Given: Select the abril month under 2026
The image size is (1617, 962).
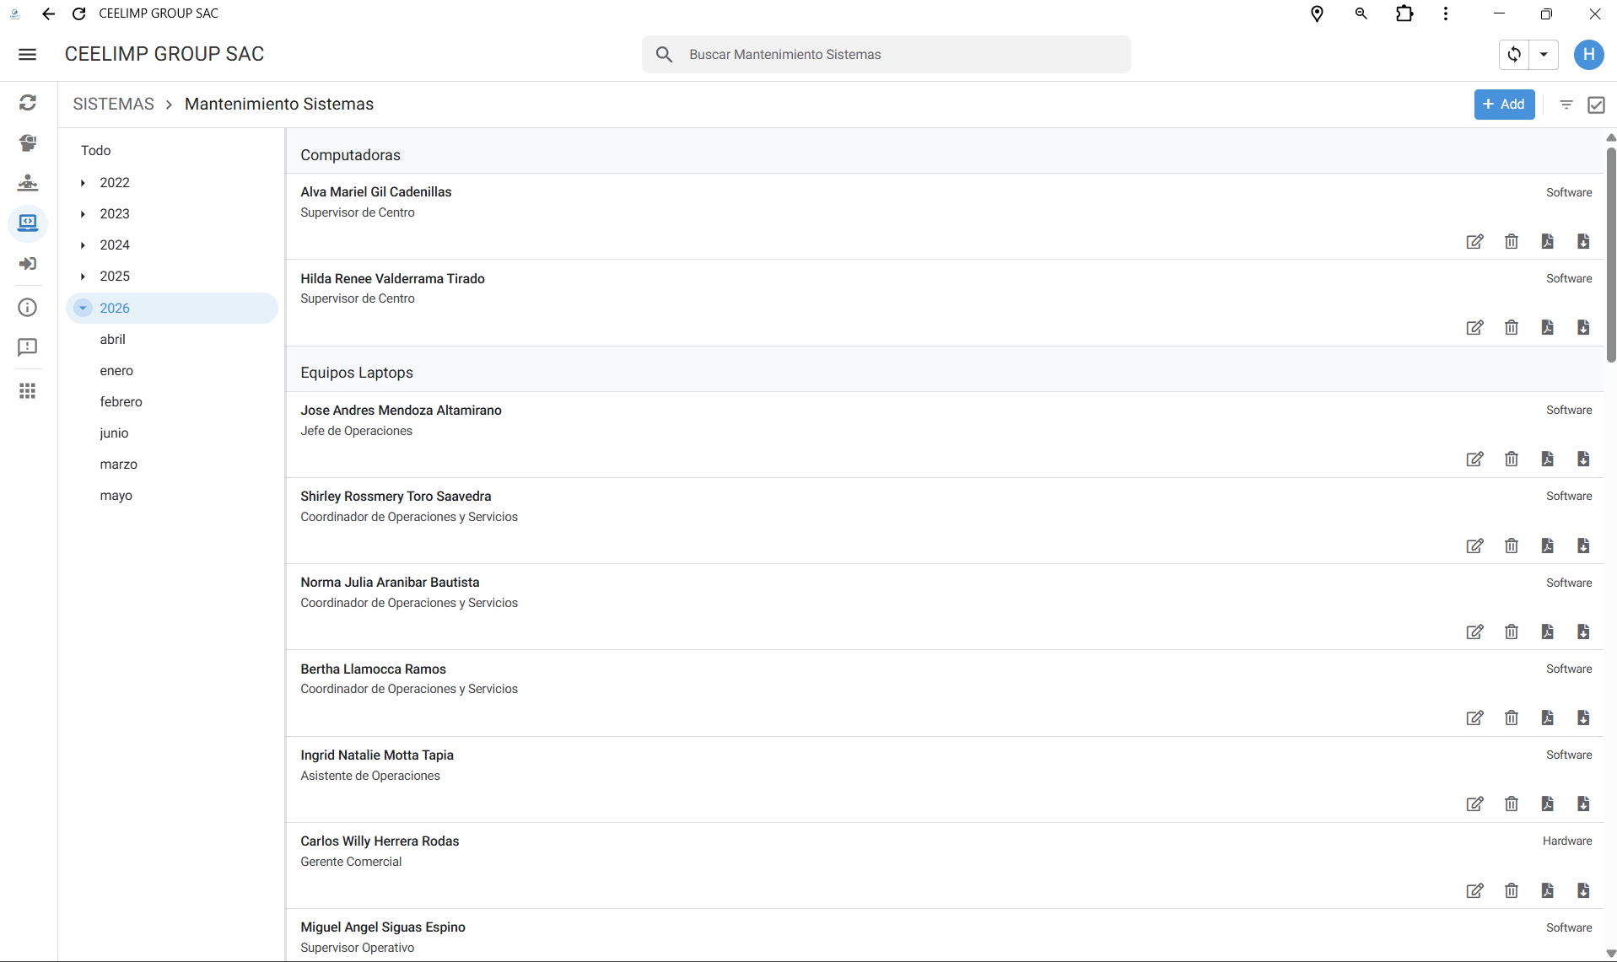Looking at the screenshot, I should pos(112,340).
